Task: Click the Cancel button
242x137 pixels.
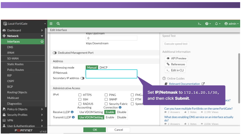Action: pyautogui.click(x=119, y=130)
